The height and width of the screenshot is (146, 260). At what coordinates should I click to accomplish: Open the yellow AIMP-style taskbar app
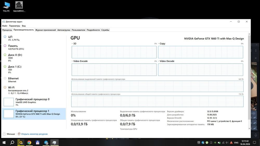21,143
